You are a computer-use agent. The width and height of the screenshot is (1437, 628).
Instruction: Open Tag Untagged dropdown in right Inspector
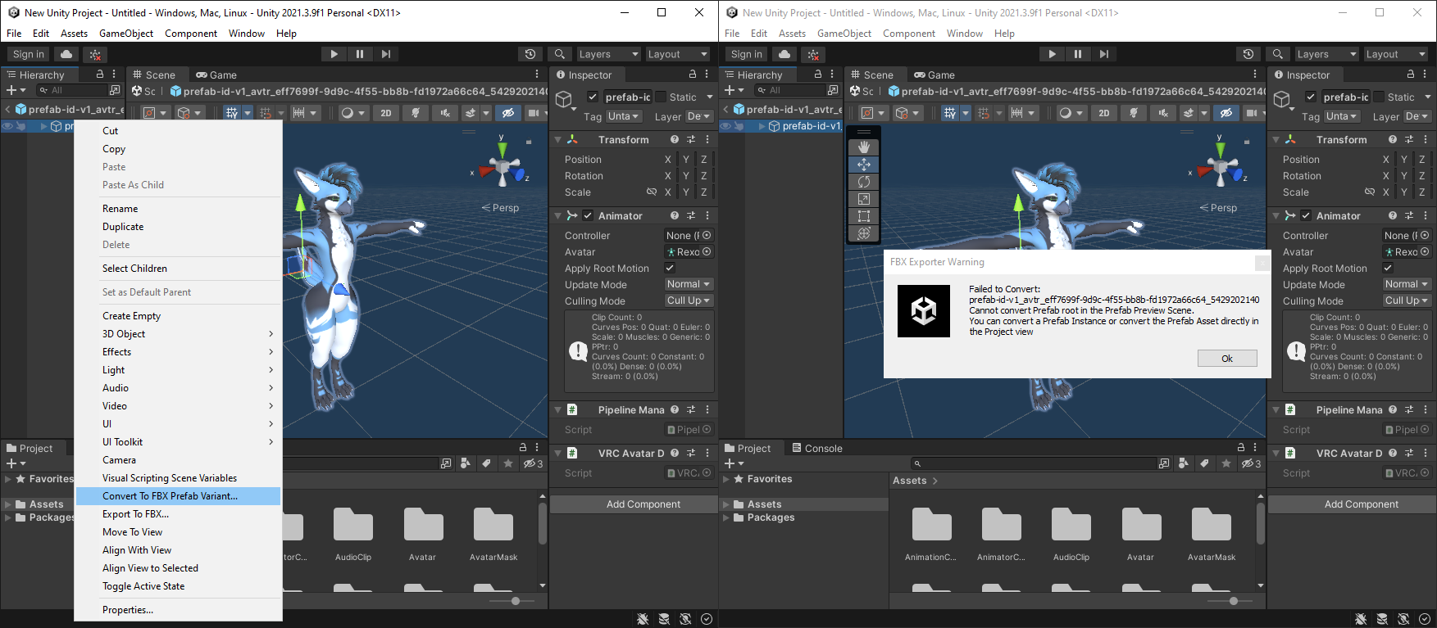click(x=1342, y=116)
